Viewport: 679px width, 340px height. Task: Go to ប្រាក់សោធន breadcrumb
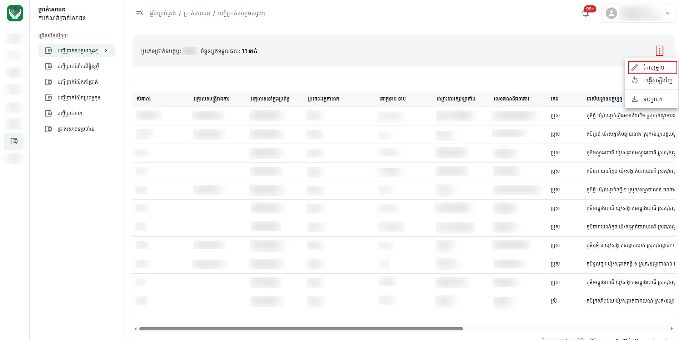(x=197, y=14)
